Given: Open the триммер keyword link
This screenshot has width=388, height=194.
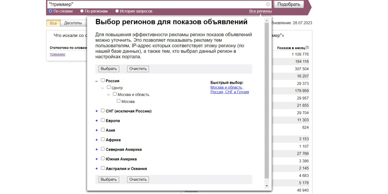Looking at the screenshot, I should [x=58, y=54].
